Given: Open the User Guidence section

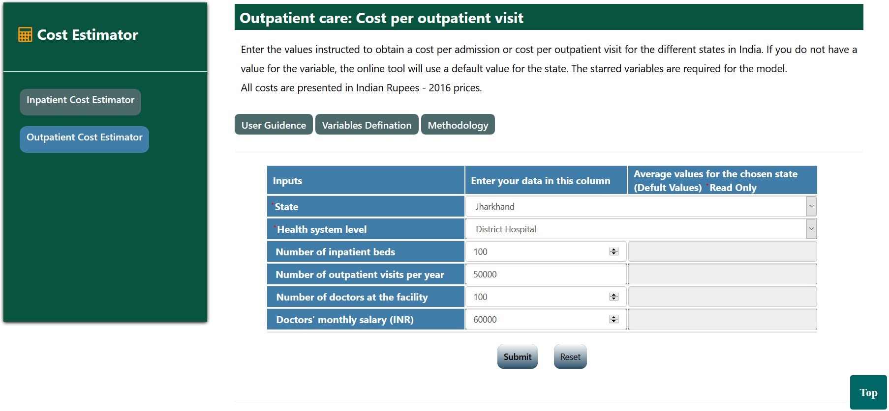Looking at the screenshot, I should (274, 125).
